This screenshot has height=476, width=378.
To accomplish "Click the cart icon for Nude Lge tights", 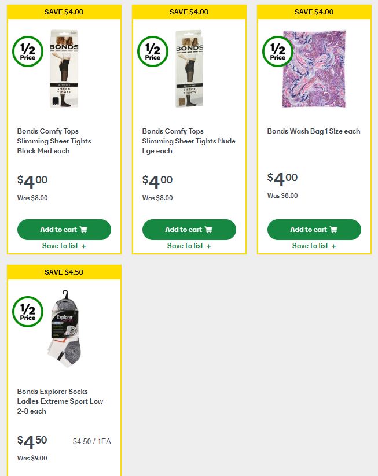I will click(x=208, y=230).
